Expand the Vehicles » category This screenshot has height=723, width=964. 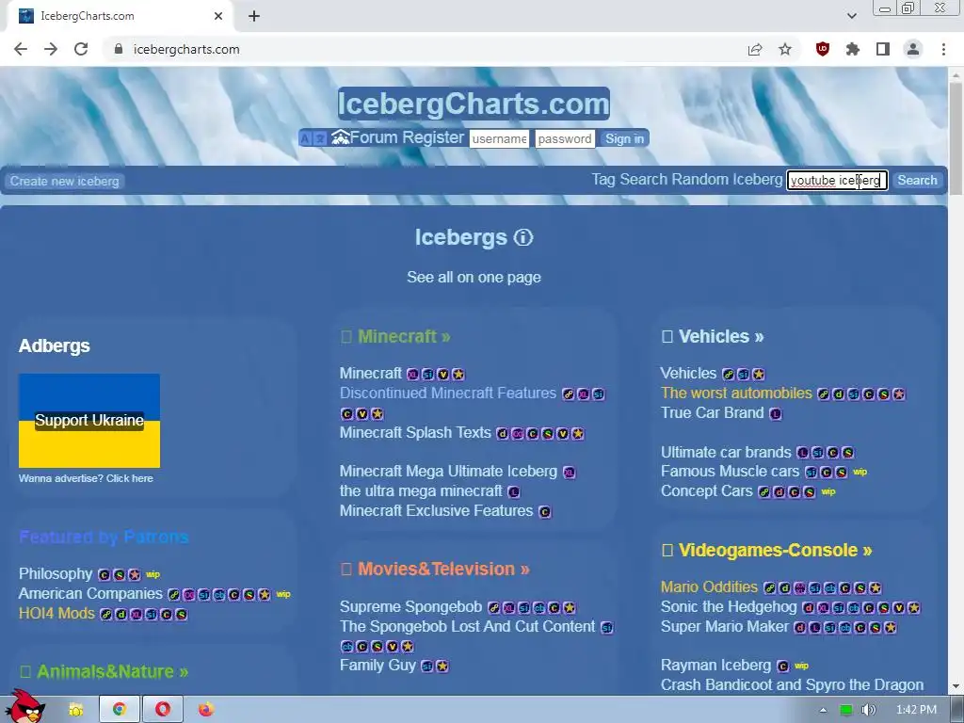point(720,336)
